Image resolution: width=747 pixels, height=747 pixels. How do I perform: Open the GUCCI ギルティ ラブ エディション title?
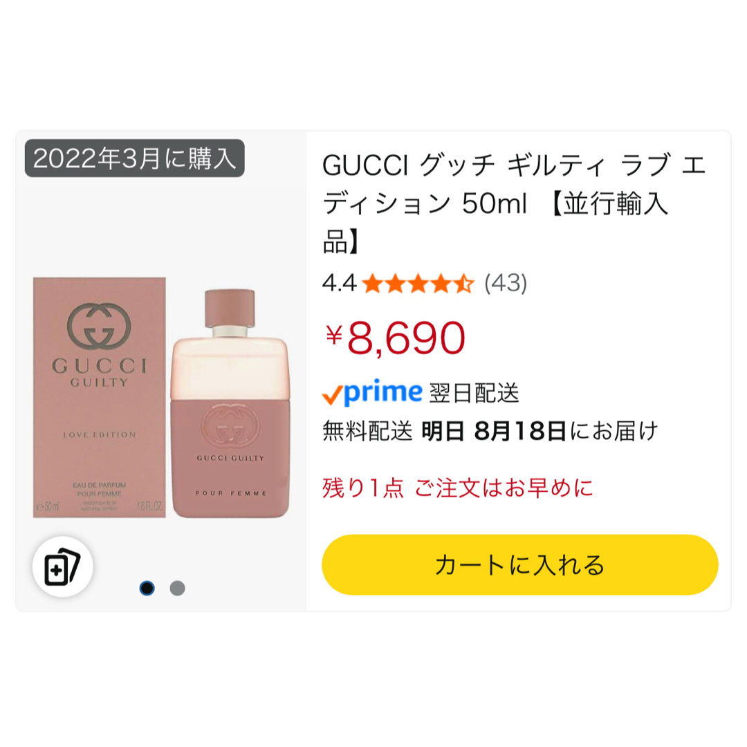point(513,203)
